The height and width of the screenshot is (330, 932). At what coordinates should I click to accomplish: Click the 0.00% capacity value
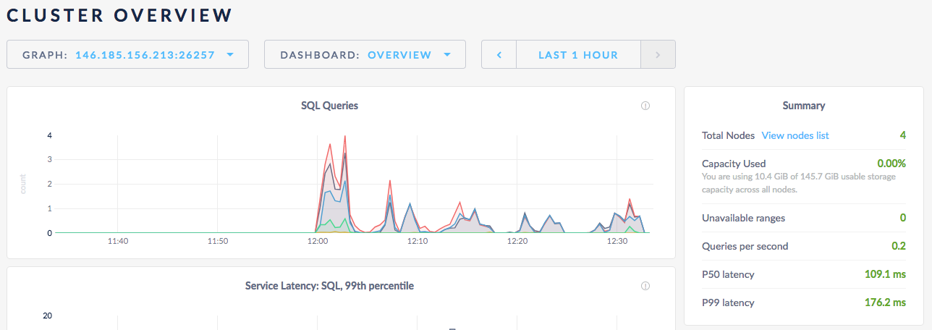coord(891,164)
